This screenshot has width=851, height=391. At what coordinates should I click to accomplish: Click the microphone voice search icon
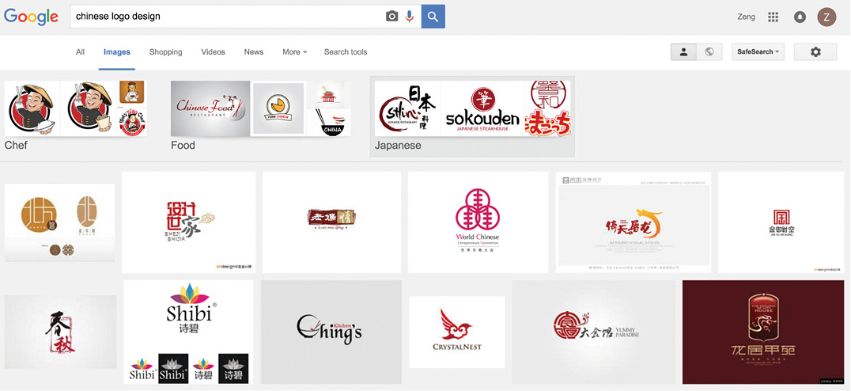pos(409,17)
